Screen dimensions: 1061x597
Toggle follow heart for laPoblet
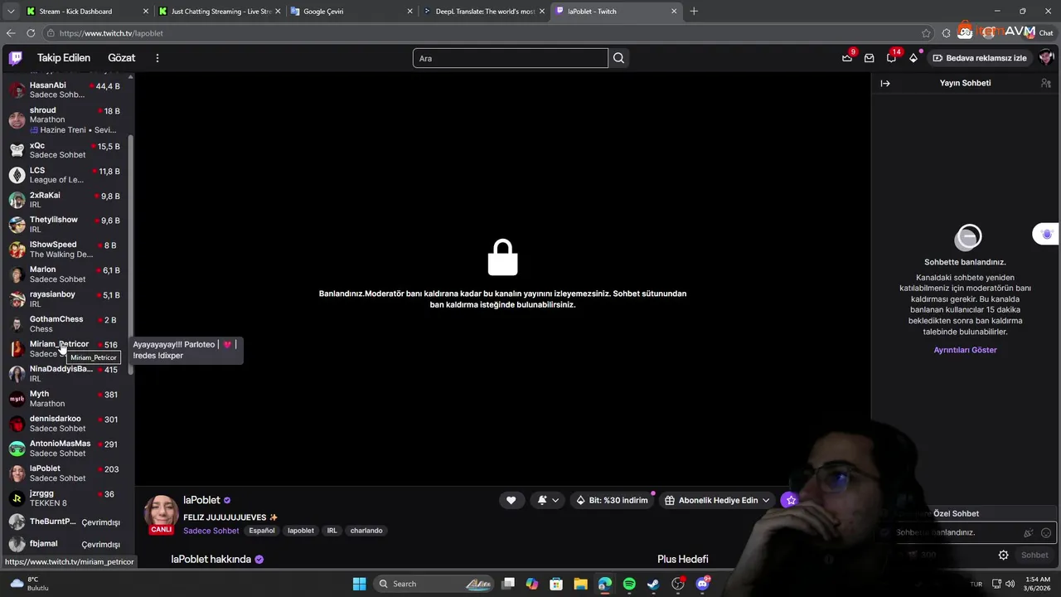tap(511, 500)
